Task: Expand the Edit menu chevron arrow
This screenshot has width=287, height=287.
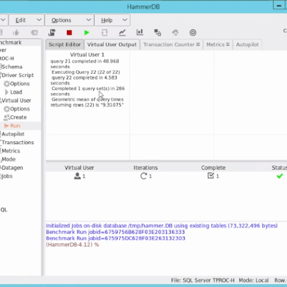Action: 39,20
